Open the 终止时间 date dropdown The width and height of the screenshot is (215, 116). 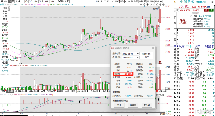pos(138,57)
